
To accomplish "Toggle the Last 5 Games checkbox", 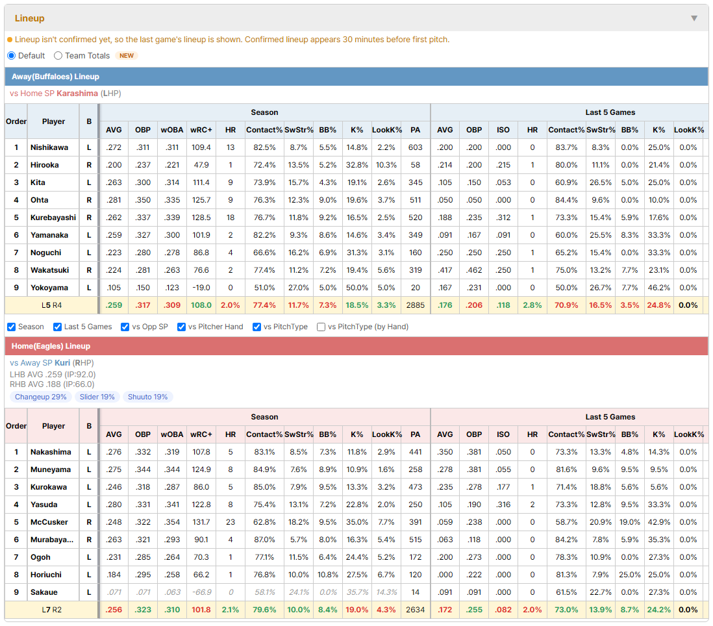I will tap(57, 327).
